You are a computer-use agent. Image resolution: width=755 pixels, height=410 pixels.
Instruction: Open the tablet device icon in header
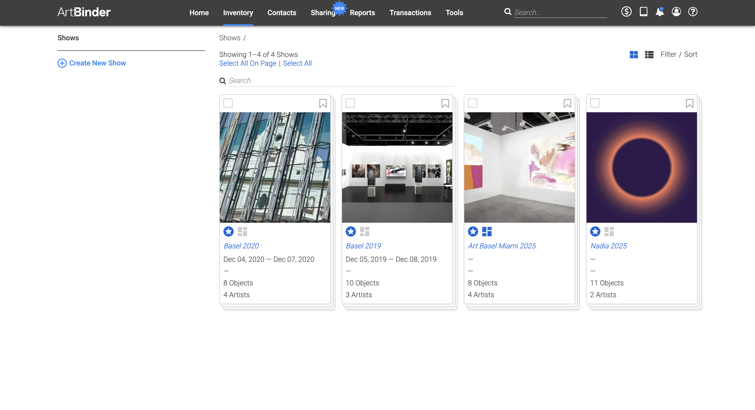[x=643, y=12]
